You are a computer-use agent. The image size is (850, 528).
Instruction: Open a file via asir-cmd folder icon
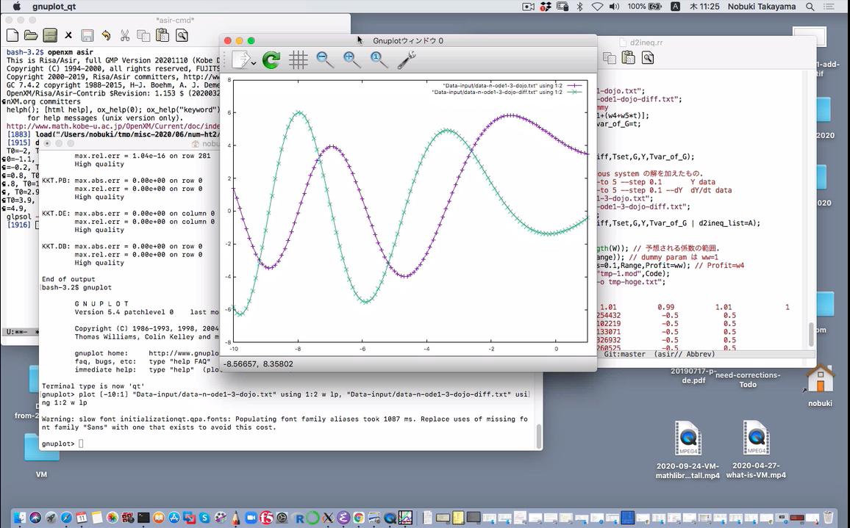(x=31, y=36)
